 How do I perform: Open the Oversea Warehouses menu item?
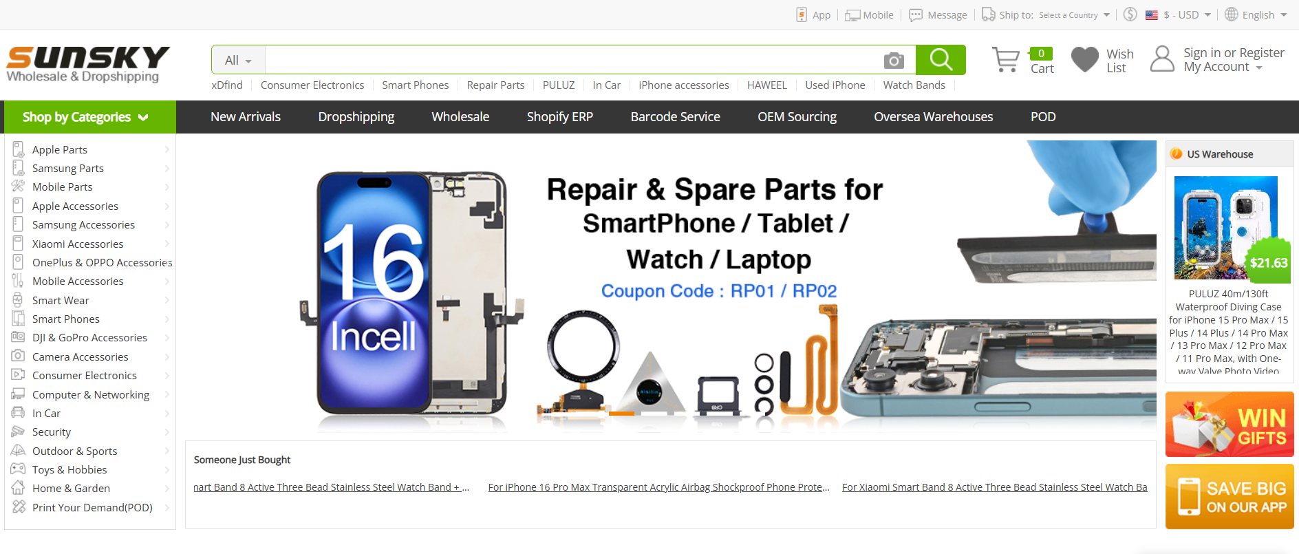pos(933,117)
